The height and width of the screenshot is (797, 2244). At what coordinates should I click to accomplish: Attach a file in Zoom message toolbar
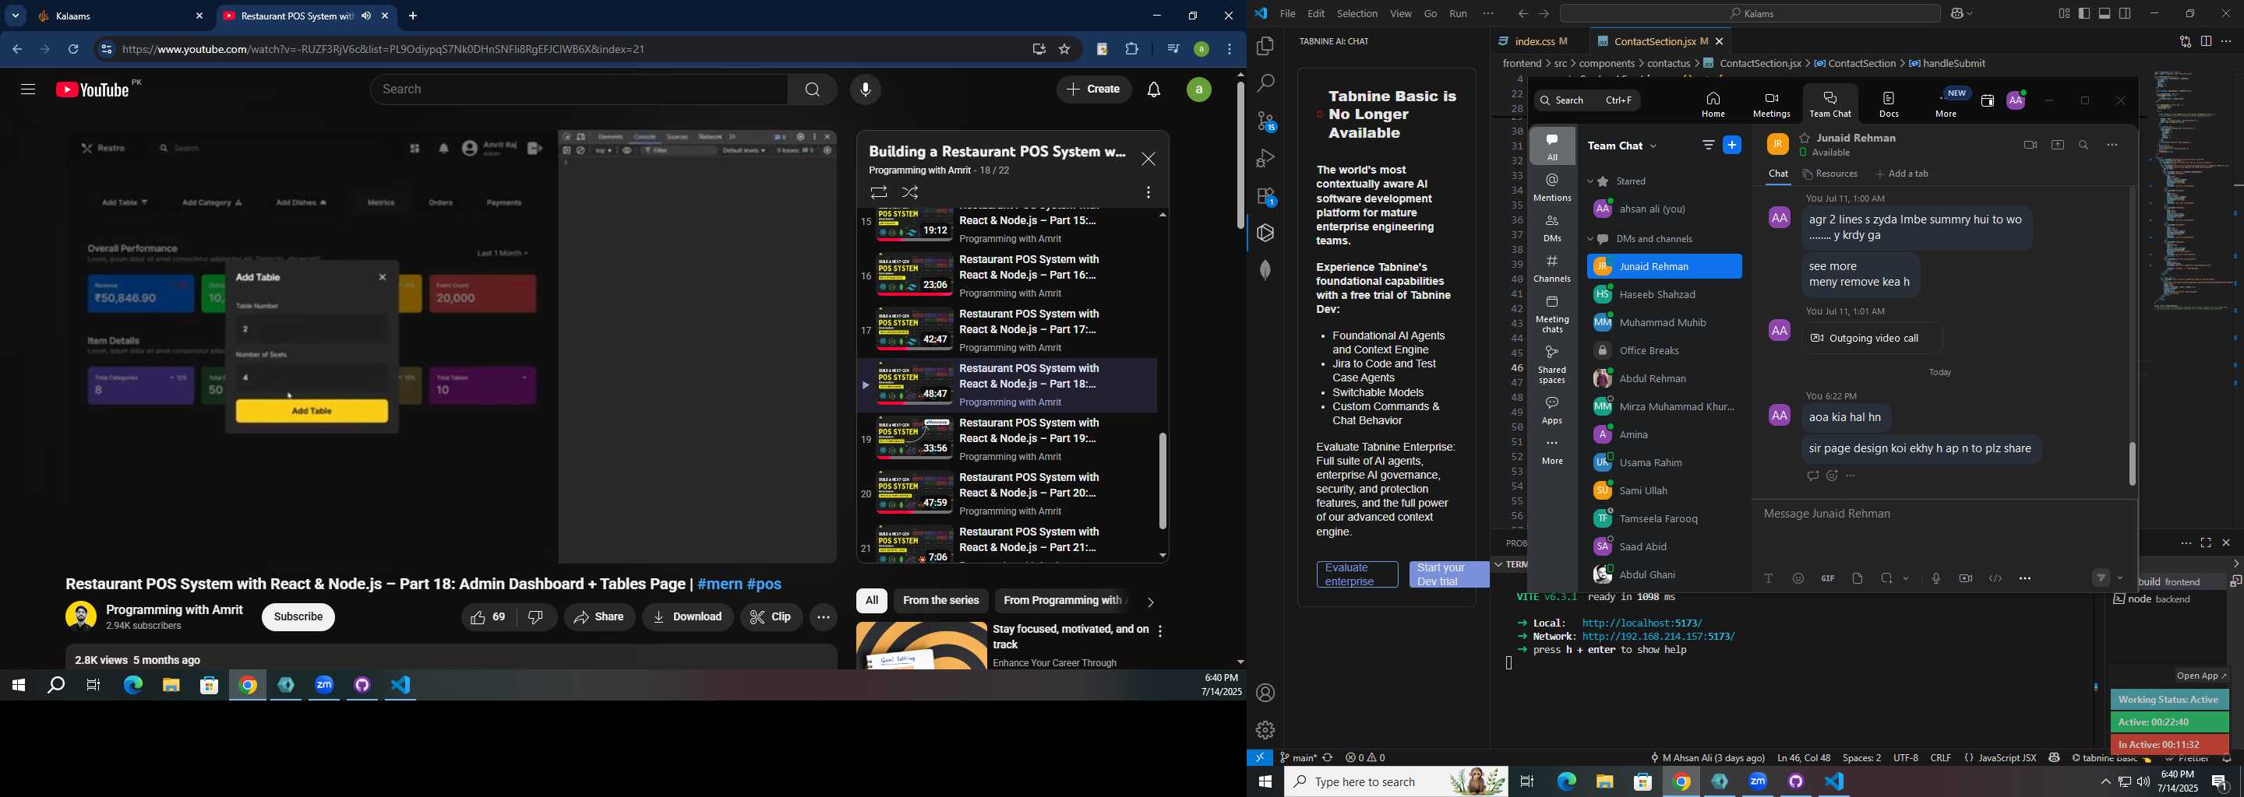(x=1858, y=578)
